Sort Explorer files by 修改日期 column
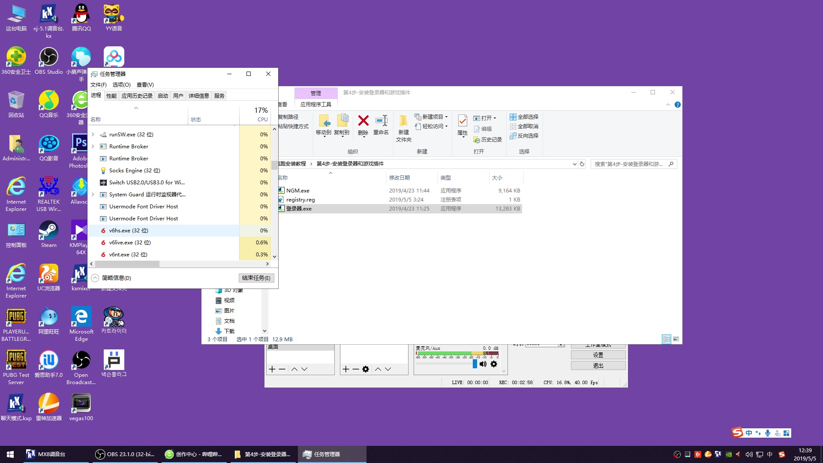The width and height of the screenshot is (823, 463). (411, 177)
